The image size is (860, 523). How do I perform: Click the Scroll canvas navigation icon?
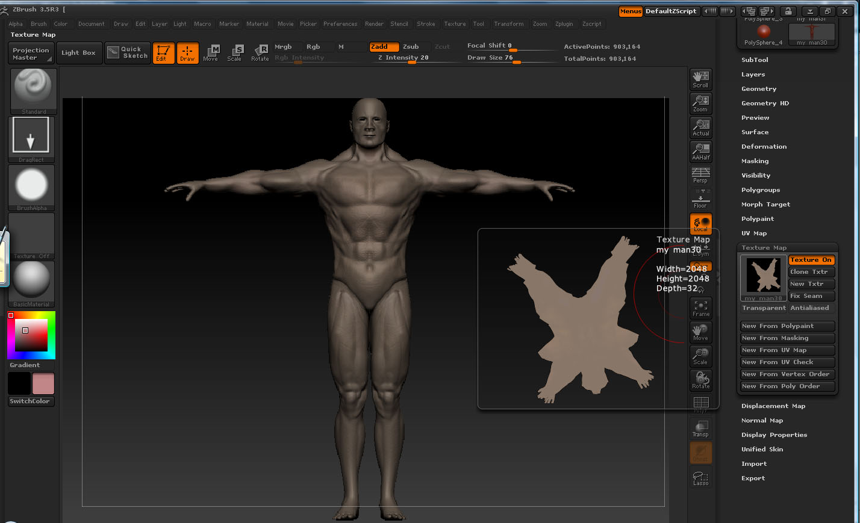[x=700, y=79]
